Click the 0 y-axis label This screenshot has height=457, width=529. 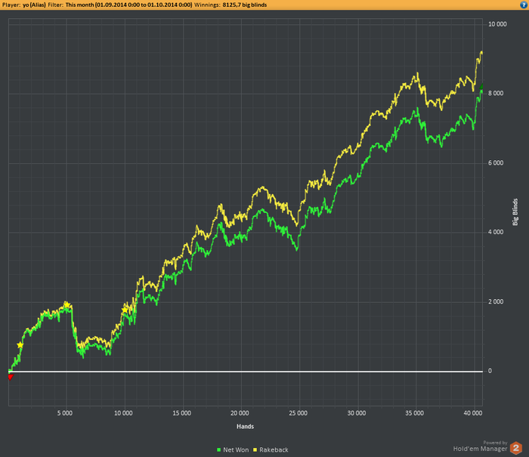click(490, 371)
